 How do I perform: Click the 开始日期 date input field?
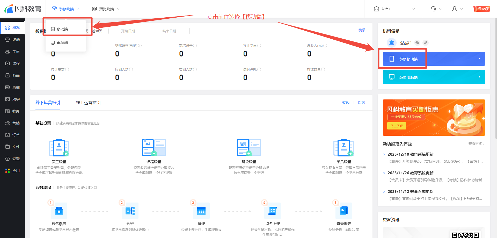click(128, 31)
